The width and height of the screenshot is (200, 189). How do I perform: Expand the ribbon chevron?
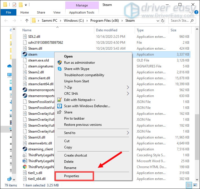(190, 12)
